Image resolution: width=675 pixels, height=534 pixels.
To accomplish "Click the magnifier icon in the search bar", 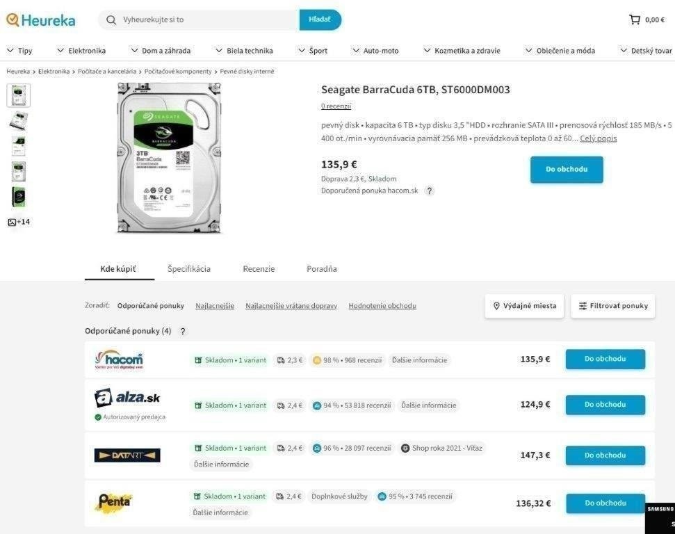I will pyautogui.click(x=112, y=19).
